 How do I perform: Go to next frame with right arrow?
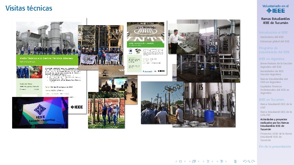[x=199, y=161]
